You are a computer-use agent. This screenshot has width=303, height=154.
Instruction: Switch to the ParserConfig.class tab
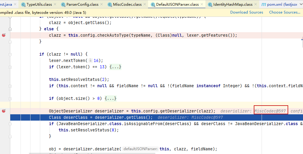coord(82,4)
